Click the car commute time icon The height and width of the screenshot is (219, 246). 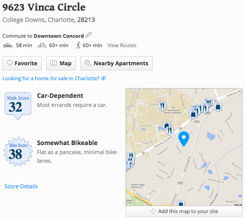point(7,46)
